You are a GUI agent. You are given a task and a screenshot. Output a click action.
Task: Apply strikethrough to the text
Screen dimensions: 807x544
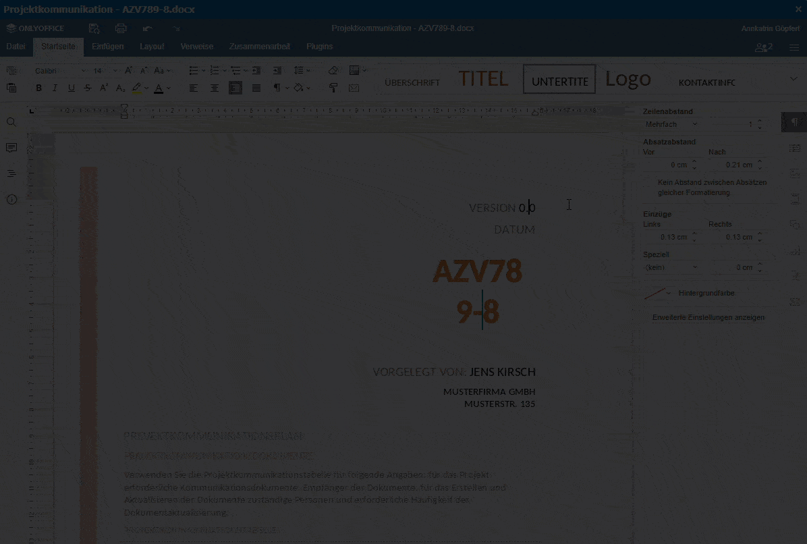(x=88, y=88)
